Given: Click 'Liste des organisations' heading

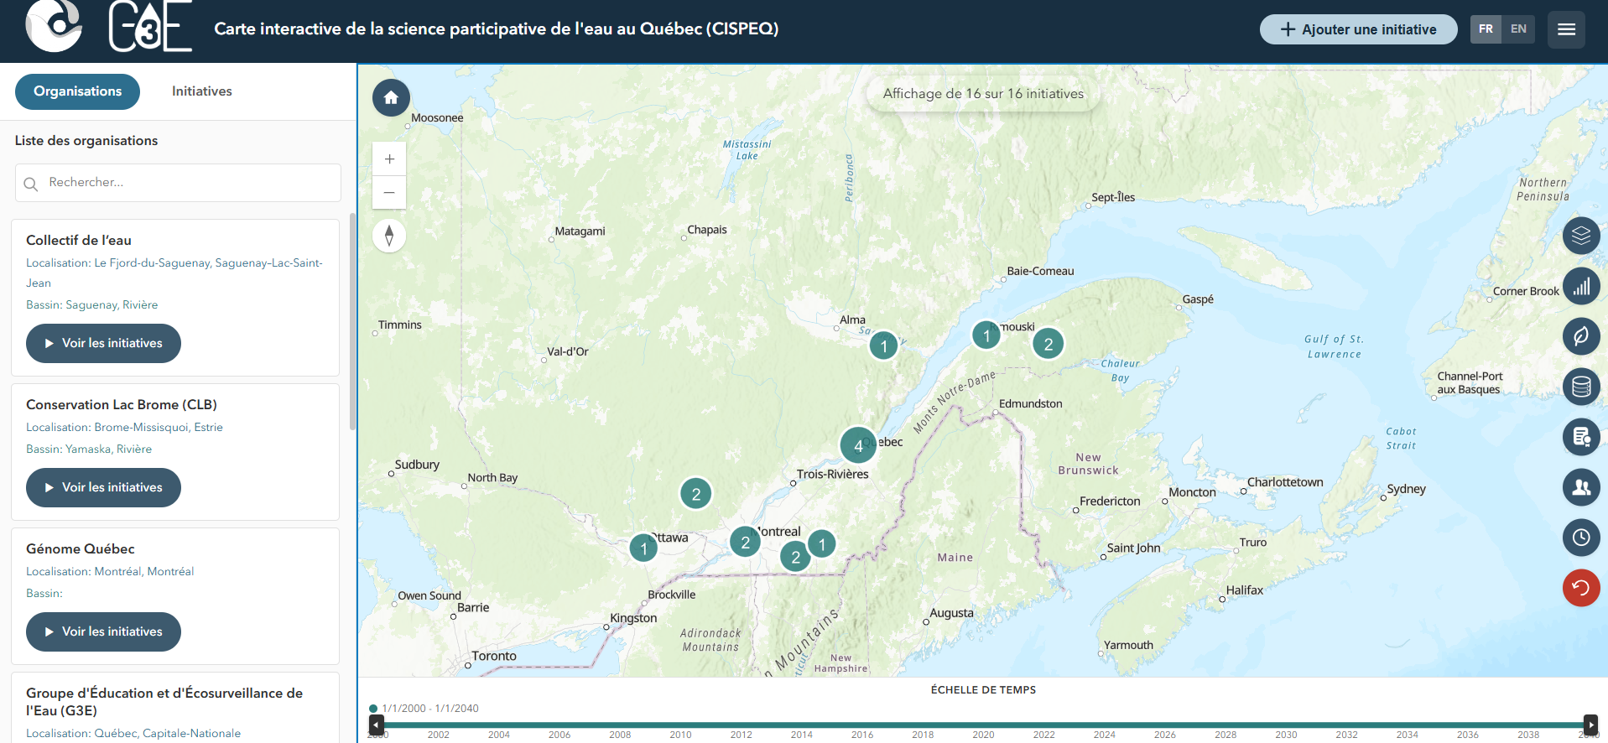Looking at the screenshot, I should 86,141.
